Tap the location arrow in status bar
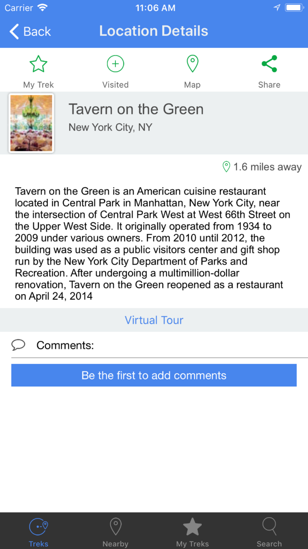 [x=277, y=7]
